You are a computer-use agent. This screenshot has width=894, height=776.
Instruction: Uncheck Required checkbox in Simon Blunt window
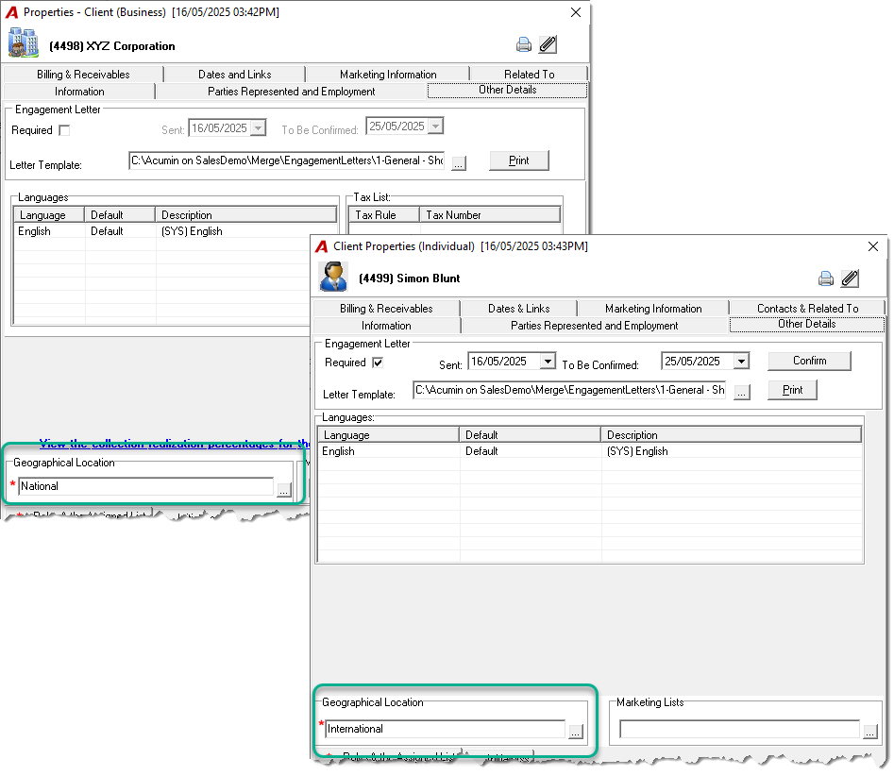click(378, 363)
